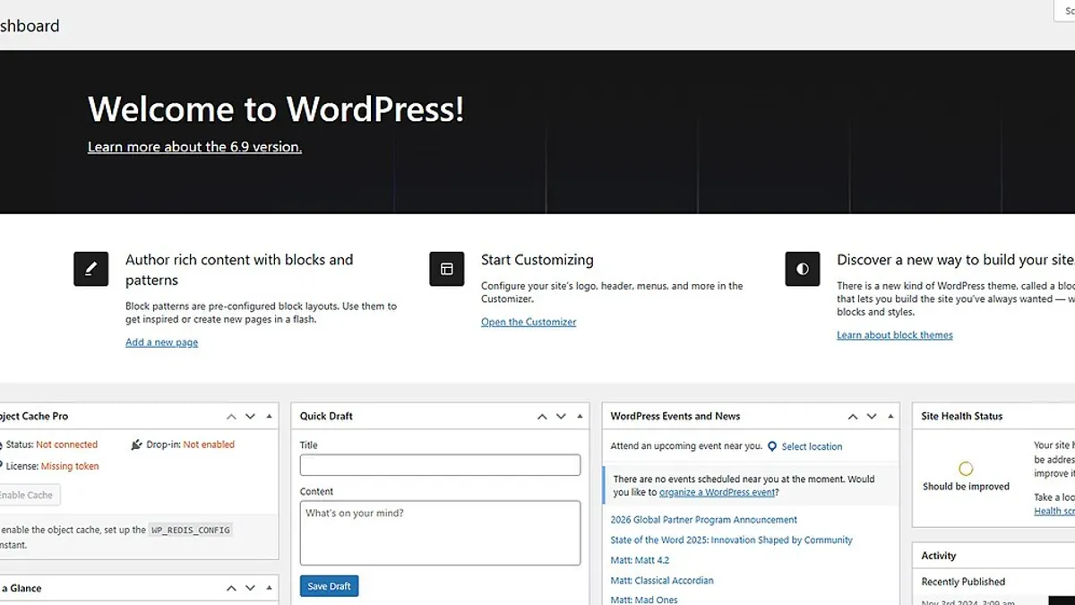Move At a Glance widget down

[250, 589]
